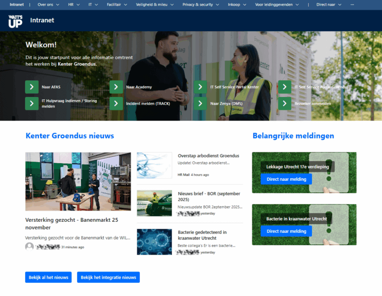Open the Veiligheid & milieu dropdown
Image resolution: width=382 pixels, height=296 pixels.
click(x=155, y=4)
